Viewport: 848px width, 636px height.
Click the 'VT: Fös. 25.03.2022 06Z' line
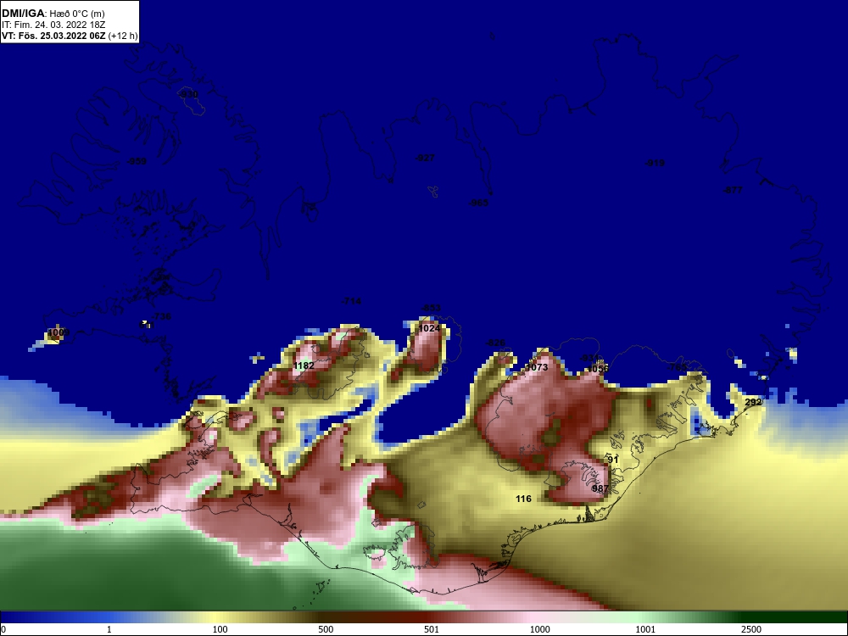[53, 36]
